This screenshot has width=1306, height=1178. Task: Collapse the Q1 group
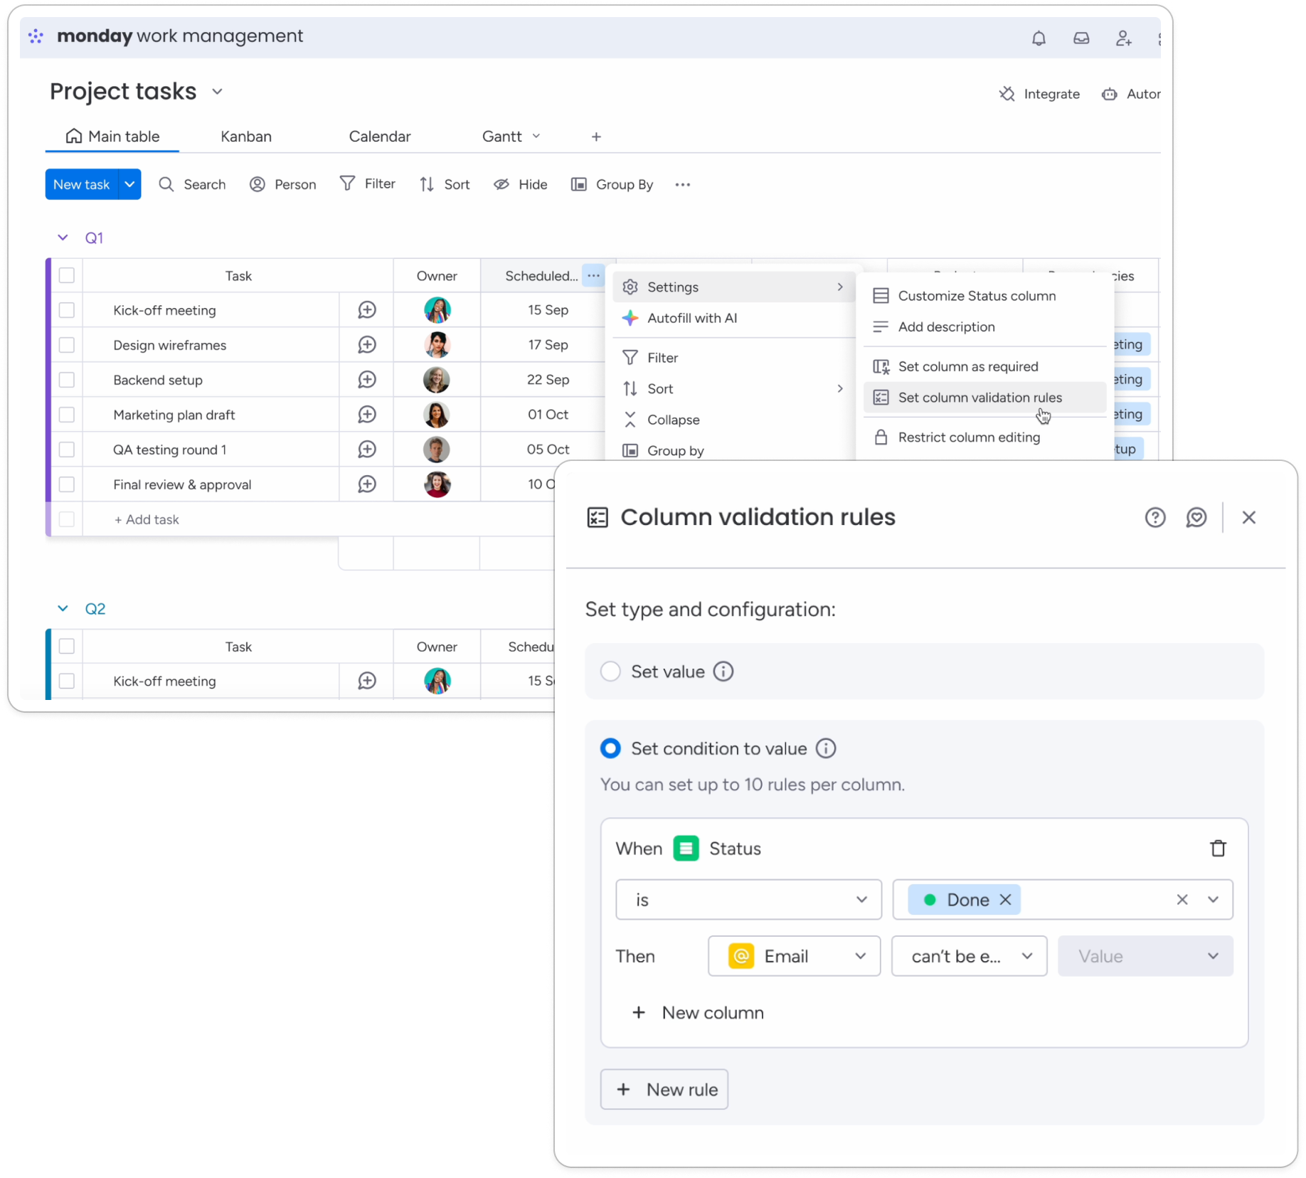click(63, 238)
